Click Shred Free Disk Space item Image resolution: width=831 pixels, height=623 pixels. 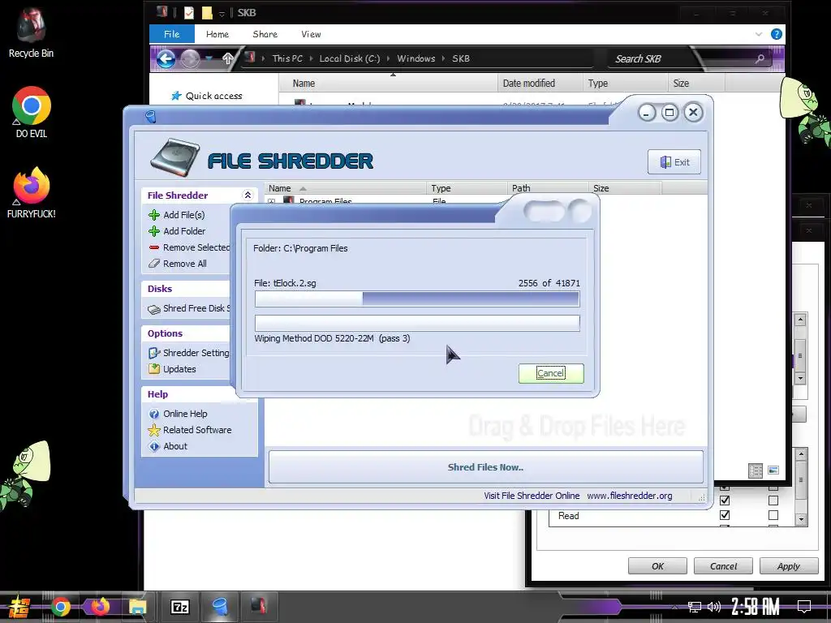188,309
